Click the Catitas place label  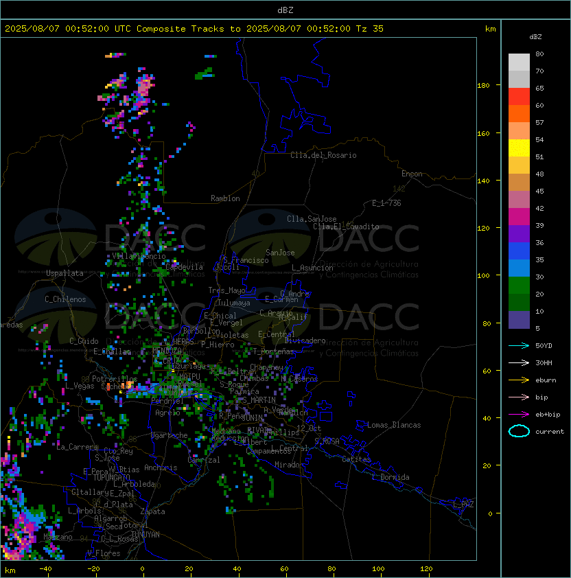[x=356, y=459]
